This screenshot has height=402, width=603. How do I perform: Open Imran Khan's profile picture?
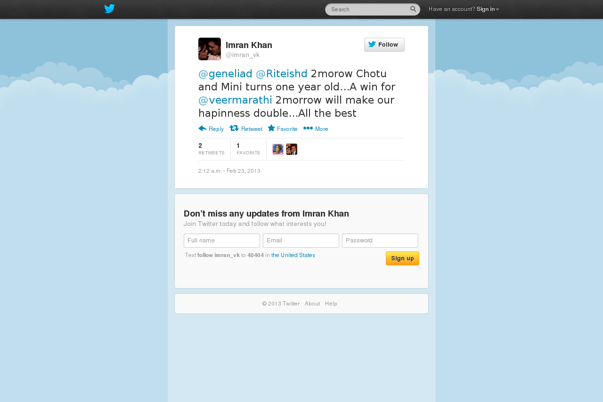click(x=210, y=49)
